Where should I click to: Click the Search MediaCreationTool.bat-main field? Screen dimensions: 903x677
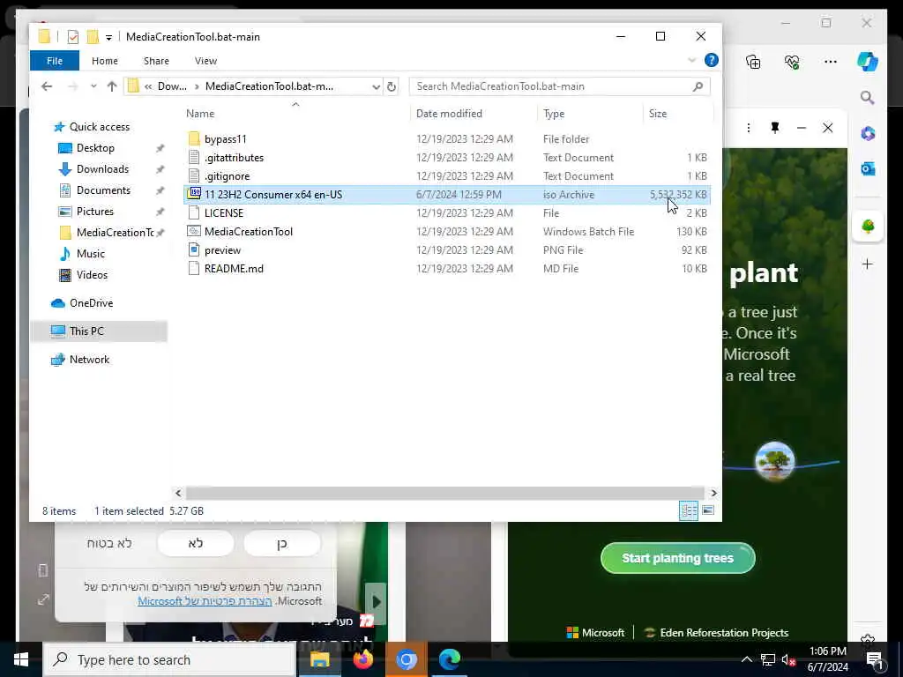[x=559, y=86]
